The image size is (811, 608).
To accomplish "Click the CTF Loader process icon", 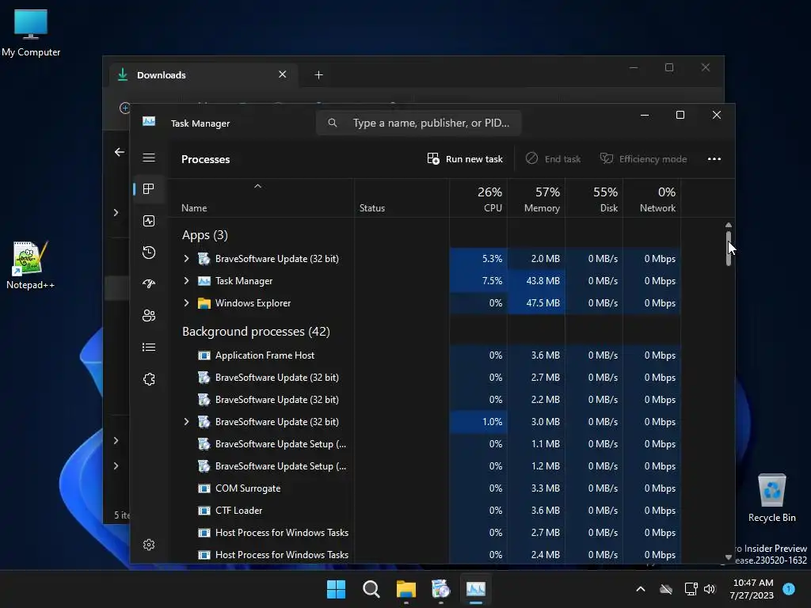I will 204,511.
